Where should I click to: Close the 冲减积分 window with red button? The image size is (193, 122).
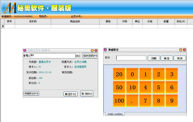click(x=184, y=50)
